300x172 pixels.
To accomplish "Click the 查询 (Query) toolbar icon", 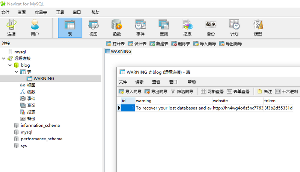I will tap(164, 28).
